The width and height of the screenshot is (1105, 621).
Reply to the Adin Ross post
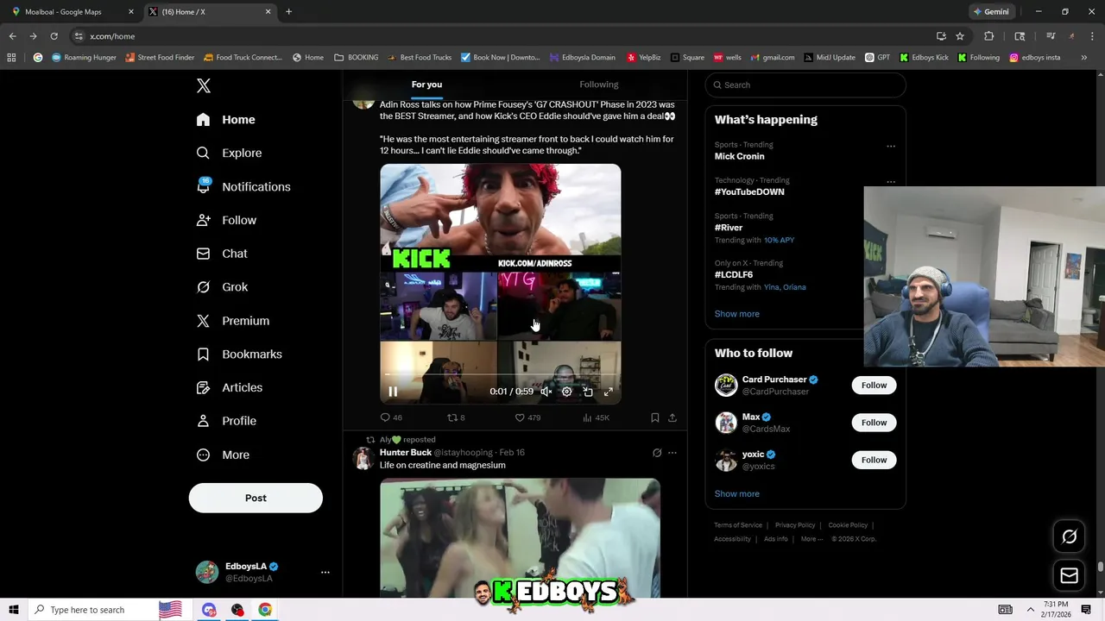coord(391,417)
